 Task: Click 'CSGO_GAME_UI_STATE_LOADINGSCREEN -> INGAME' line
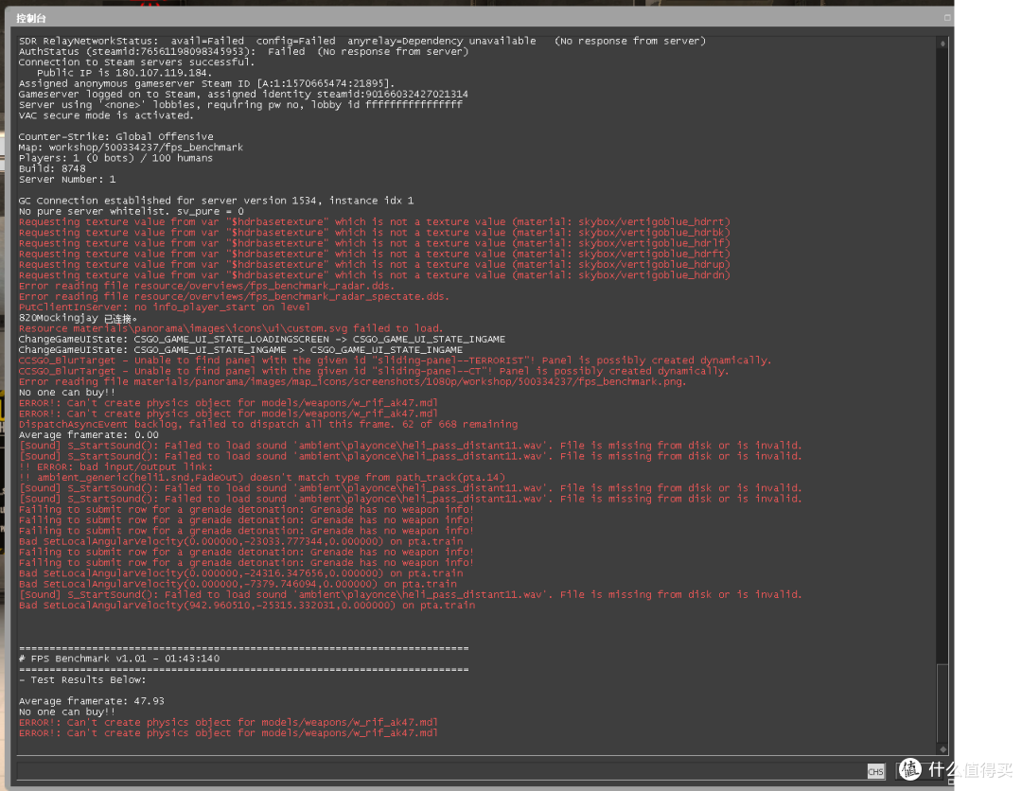click(262, 339)
